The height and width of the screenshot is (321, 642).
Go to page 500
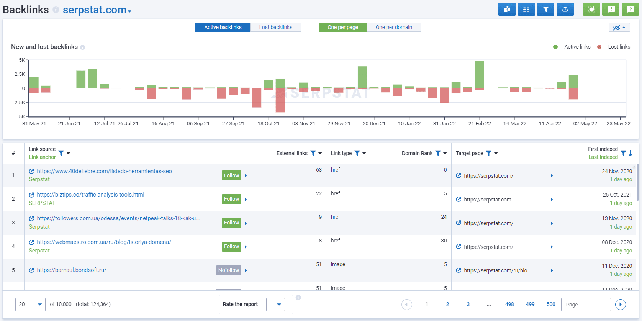tap(551, 304)
